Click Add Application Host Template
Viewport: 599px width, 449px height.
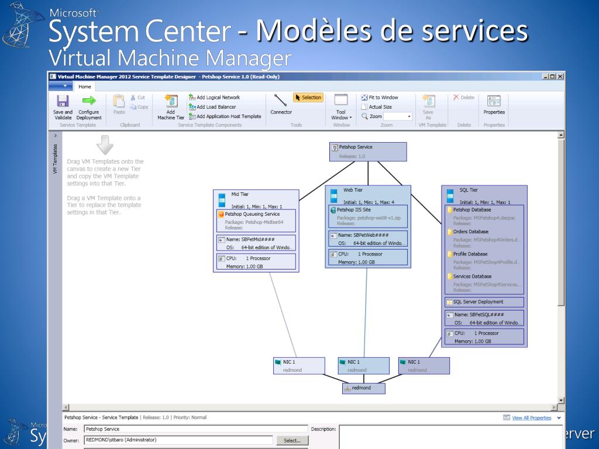pos(225,116)
